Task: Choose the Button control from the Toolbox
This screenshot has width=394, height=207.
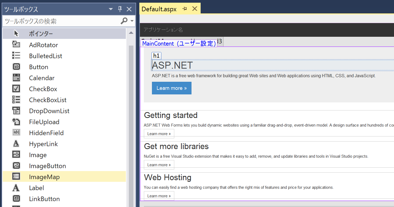Action: [x=38, y=67]
